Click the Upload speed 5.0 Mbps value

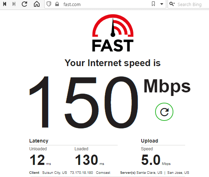[x=156, y=160]
